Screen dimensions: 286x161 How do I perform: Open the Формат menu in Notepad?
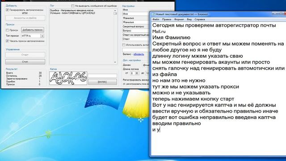click(x=179, y=19)
